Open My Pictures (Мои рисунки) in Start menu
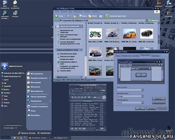The image size is (175, 140). pos(34,83)
